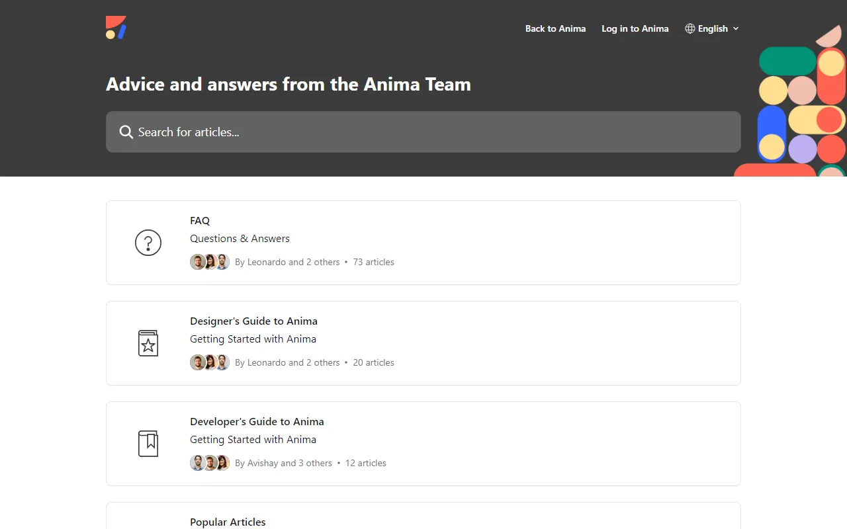
Task: Click the author avatars in Developer's Guide card
Action: pos(210,463)
